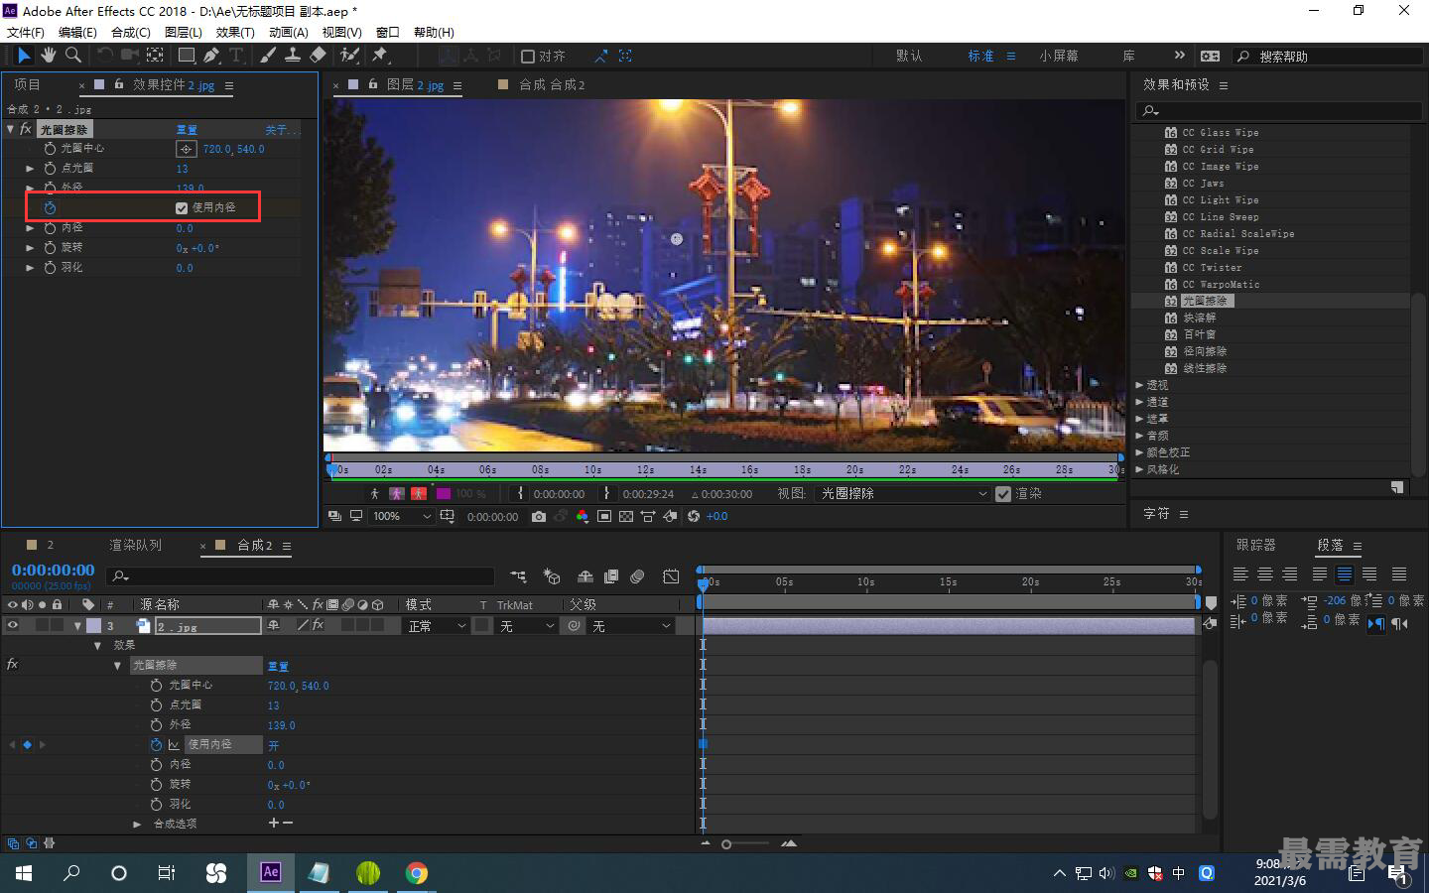The image size is (1429, 893).
Task: Expand the 点光圈 property in Effect Controls
Action: pos(30,169)
